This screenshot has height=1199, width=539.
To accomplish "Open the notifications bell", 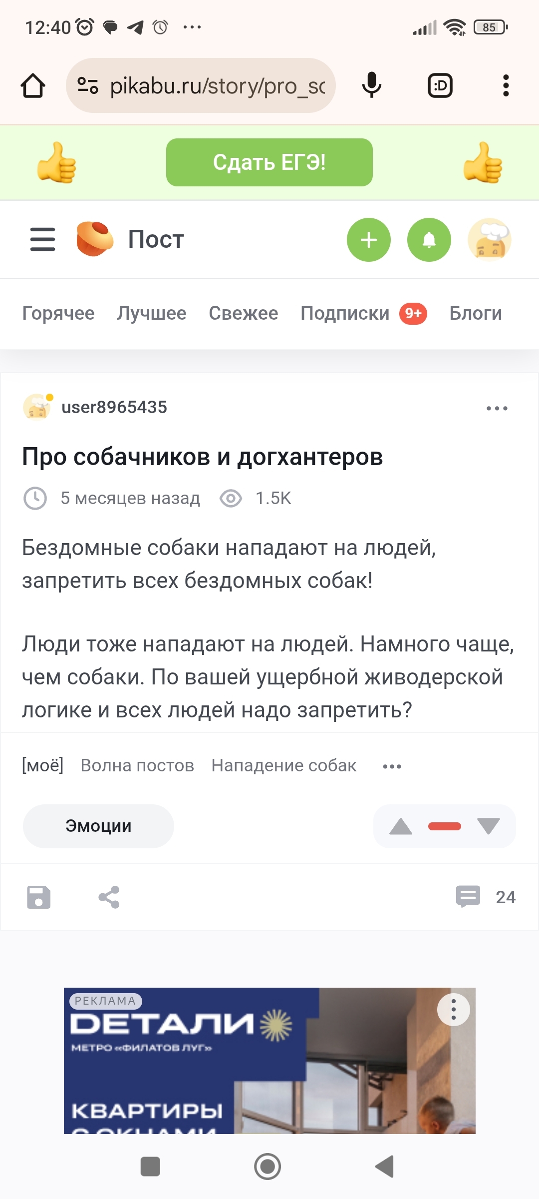I will 429,240.
